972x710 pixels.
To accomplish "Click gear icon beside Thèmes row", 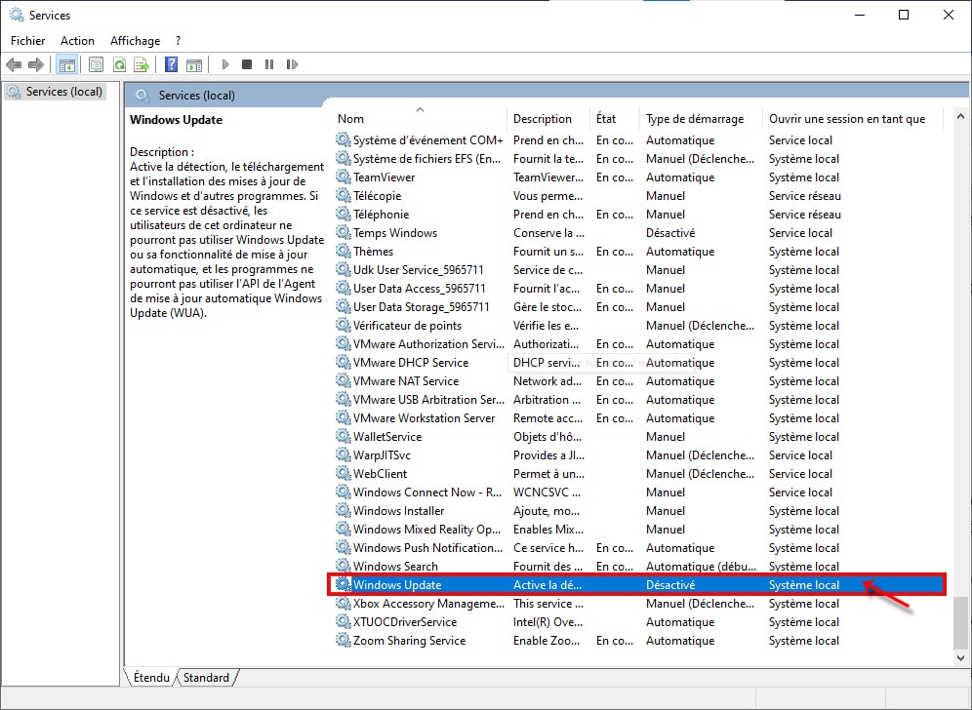I will (x=343, y=251).
